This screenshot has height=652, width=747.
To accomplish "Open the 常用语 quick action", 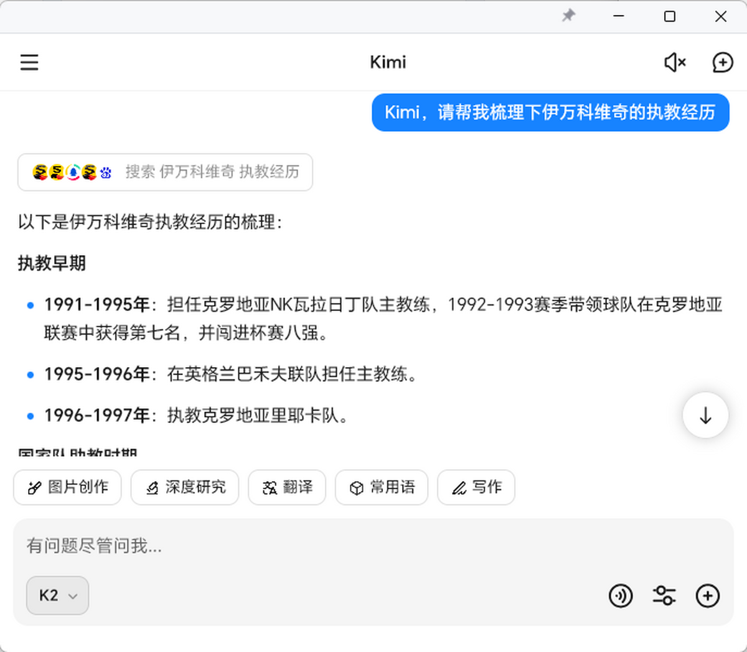I will coord(382,487).
